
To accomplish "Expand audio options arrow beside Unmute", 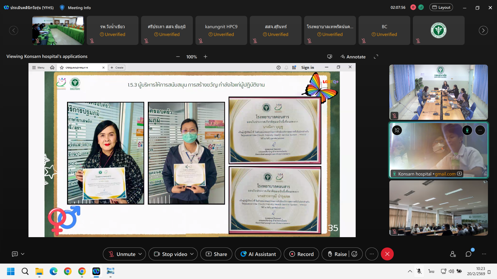I will pyautogui.click(x=140, y=254).
